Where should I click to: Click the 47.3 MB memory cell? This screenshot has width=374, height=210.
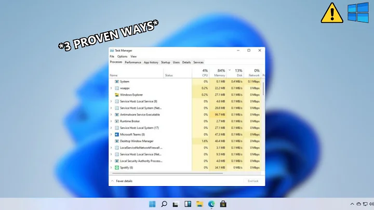218,135
